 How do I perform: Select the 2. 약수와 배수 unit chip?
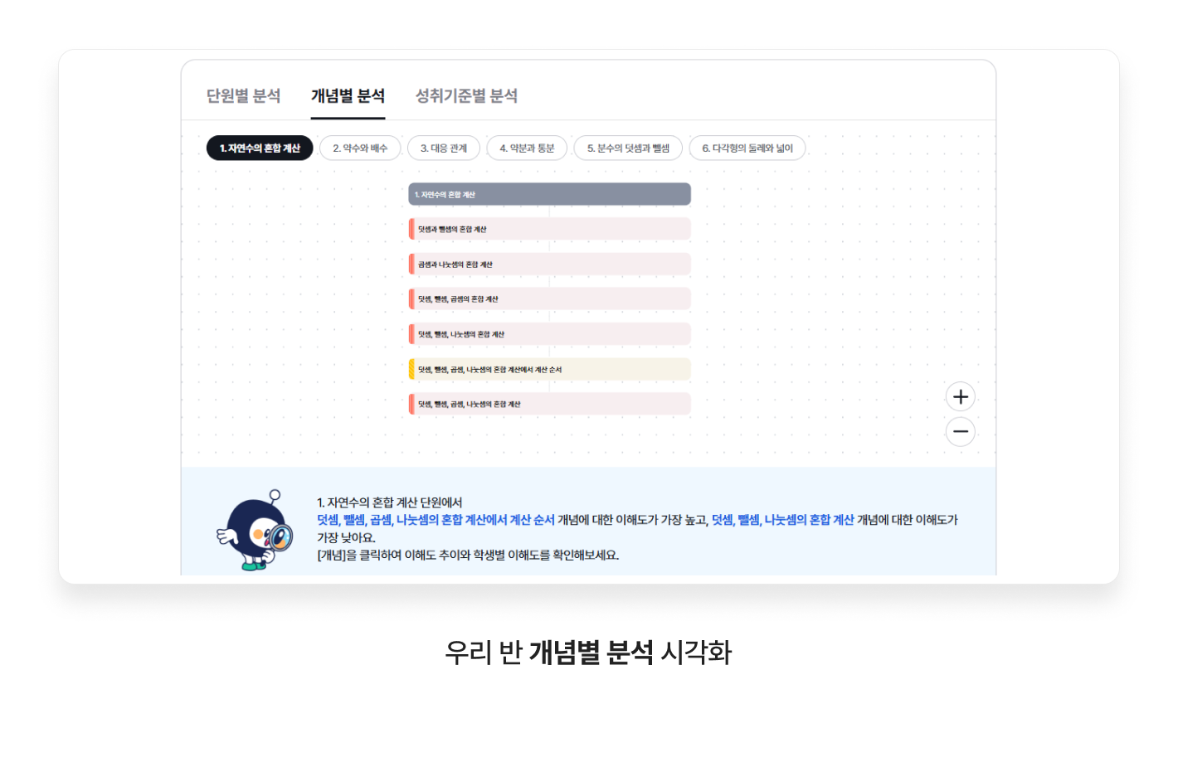(360, 148)
